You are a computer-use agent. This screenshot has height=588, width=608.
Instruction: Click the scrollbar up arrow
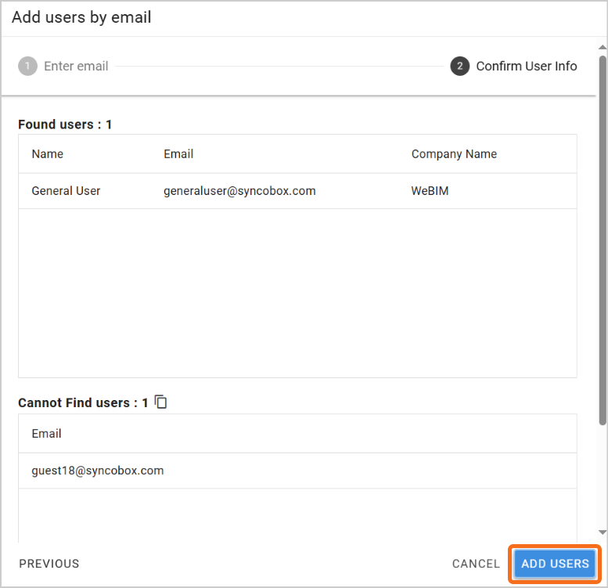click(x=603, y=47)
